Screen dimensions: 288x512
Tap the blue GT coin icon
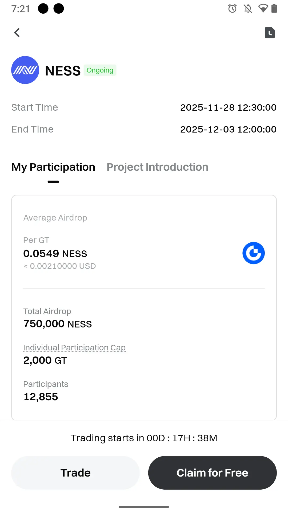253,253
